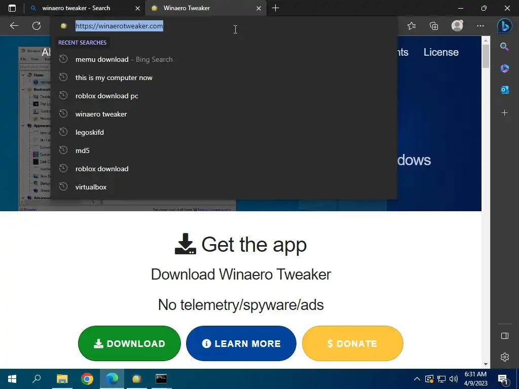This screenshot has height=389, width=519.
Task: Click the address bar URL field
Action: tap(224, 26)
